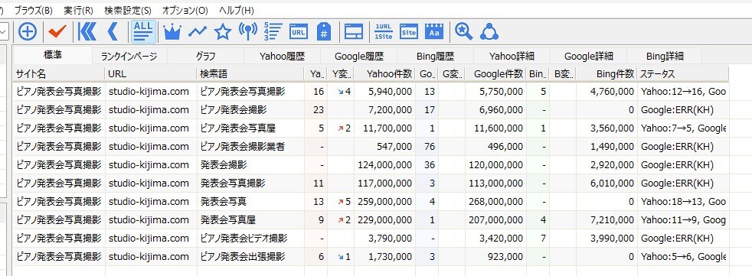Image resolution: width=752 pixels, height=276 pixels.
Task: Click the star favorites icon
Action: coord(223,31)
